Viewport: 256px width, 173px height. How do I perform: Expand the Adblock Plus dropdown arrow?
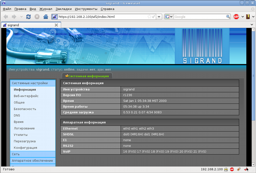tap(243, 17)
